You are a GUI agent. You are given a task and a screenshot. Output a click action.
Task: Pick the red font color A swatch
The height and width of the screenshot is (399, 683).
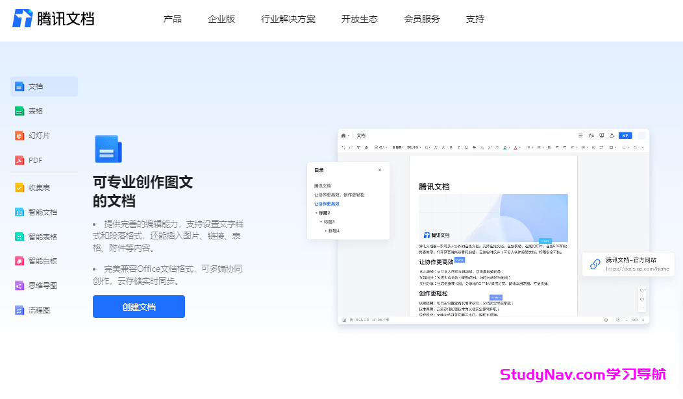(515, 147)
